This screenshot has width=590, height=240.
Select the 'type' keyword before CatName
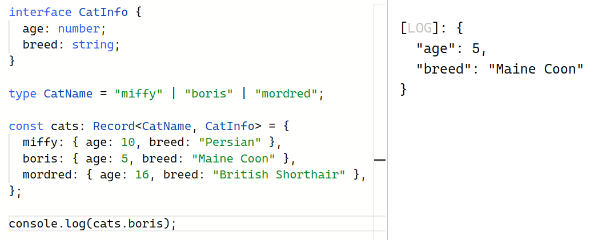(x=23, y=93)
